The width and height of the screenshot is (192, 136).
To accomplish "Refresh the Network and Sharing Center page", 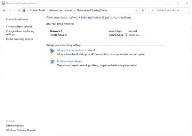I will [x=142, y=11].
